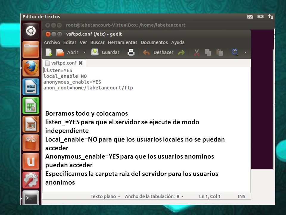Open the Archivo menu

coord(52,42)
